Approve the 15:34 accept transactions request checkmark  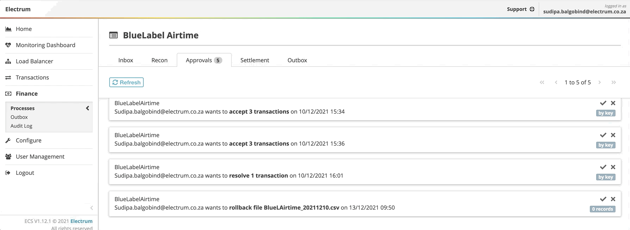pos(603,103)
